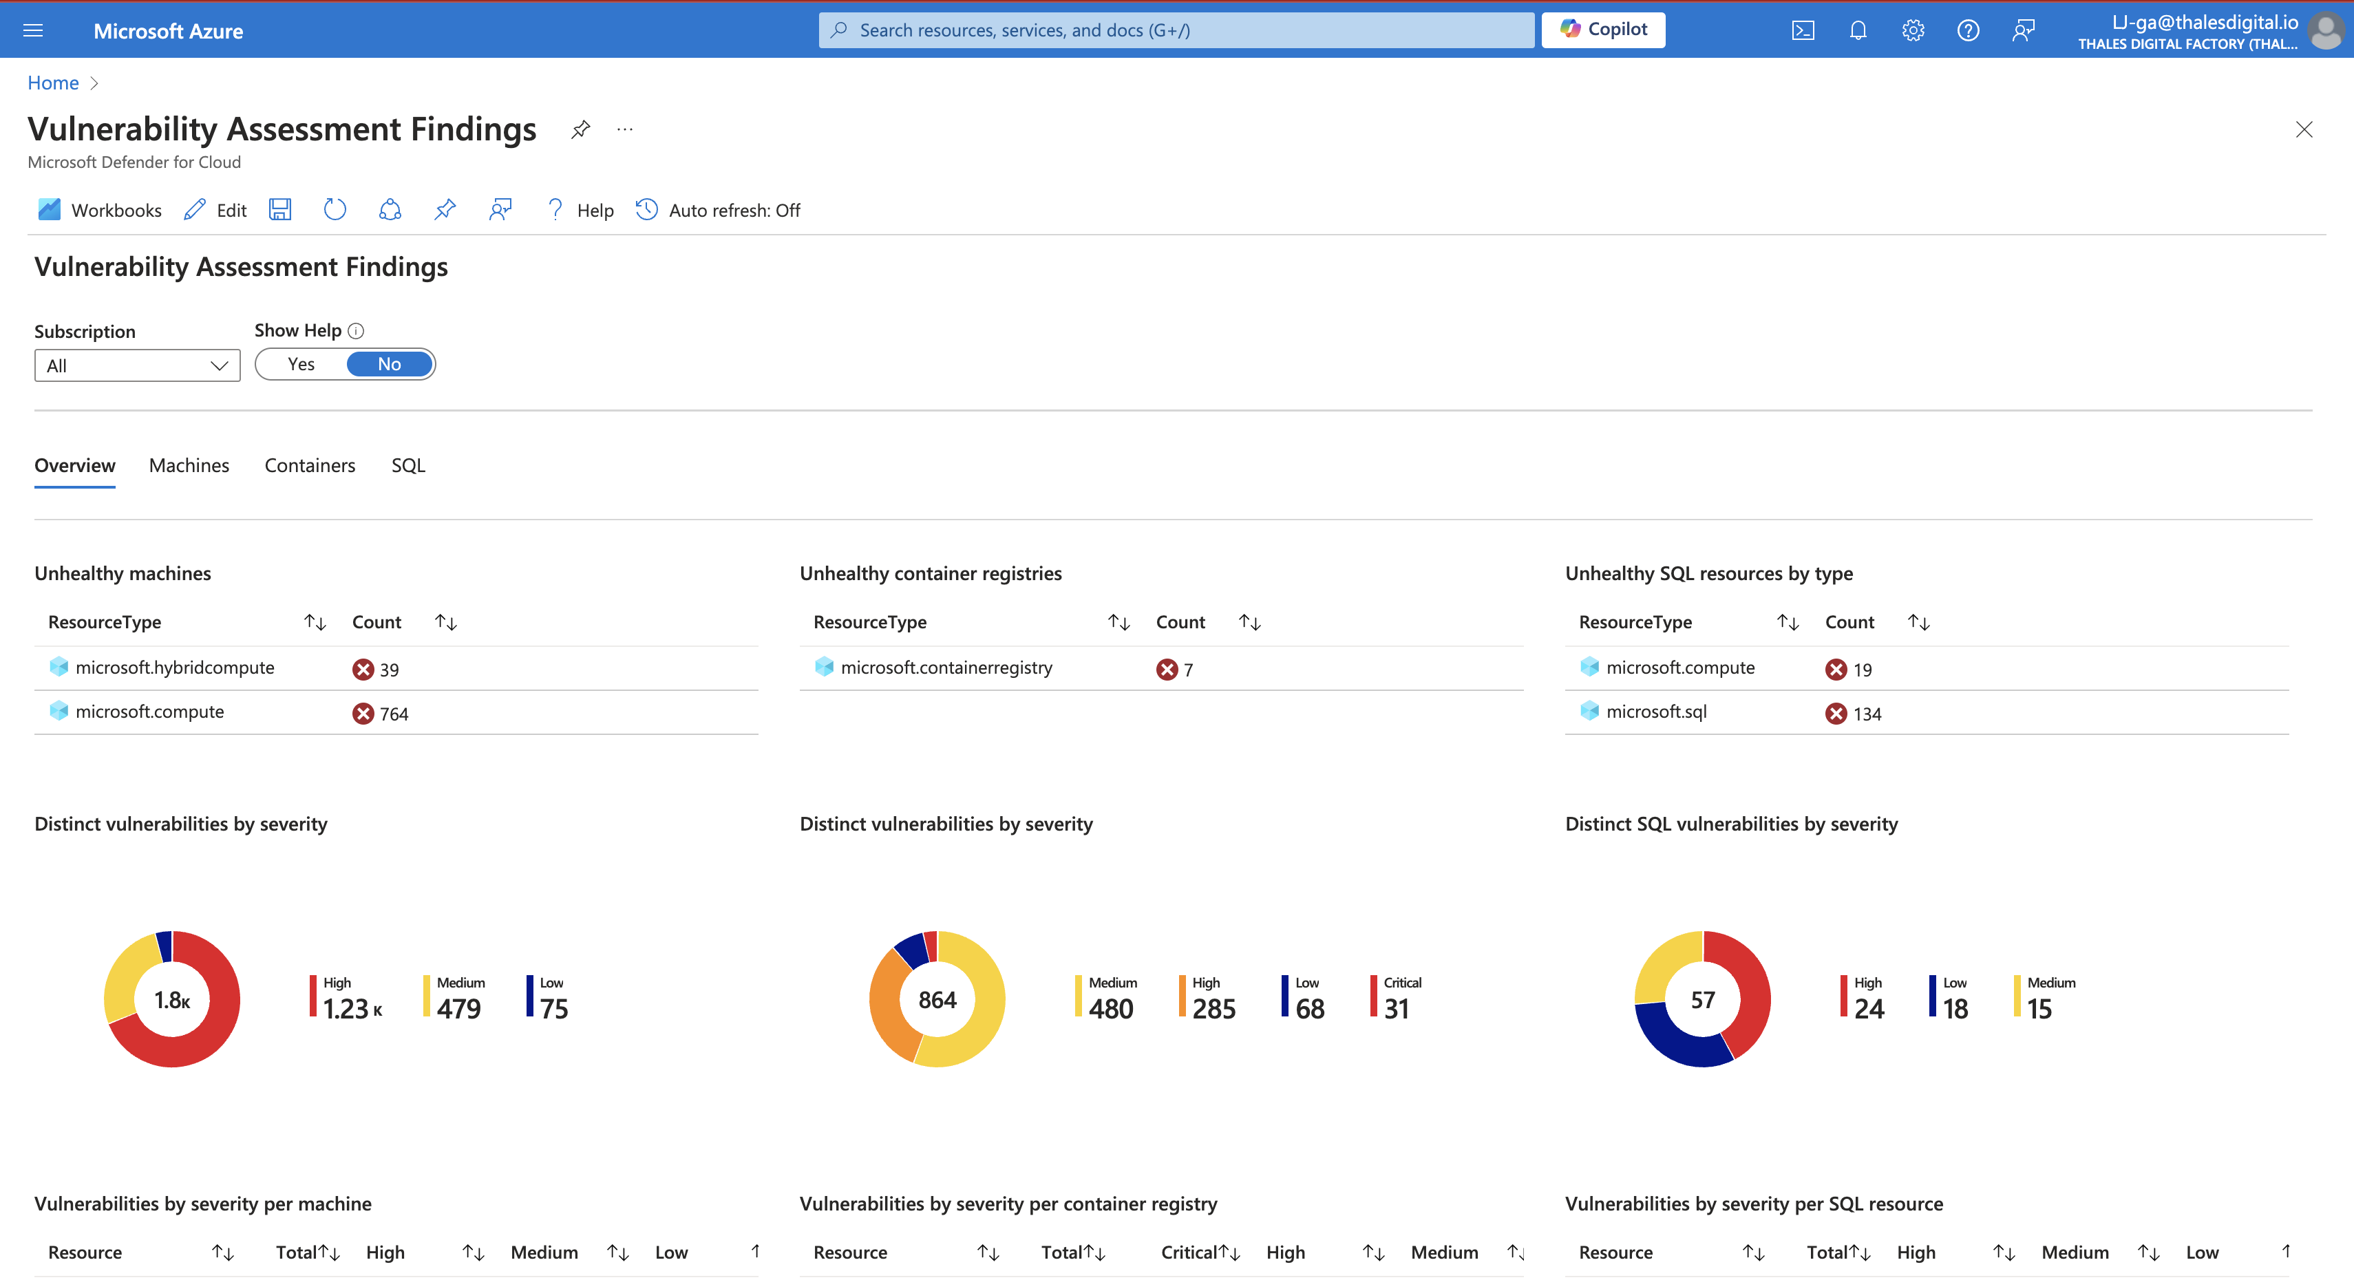Sort per-machine table by Resource
The height and width of the screenshot is (1280, 2354).
223,1252
